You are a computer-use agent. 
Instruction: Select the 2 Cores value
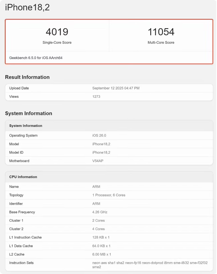(x=99, y=221)
